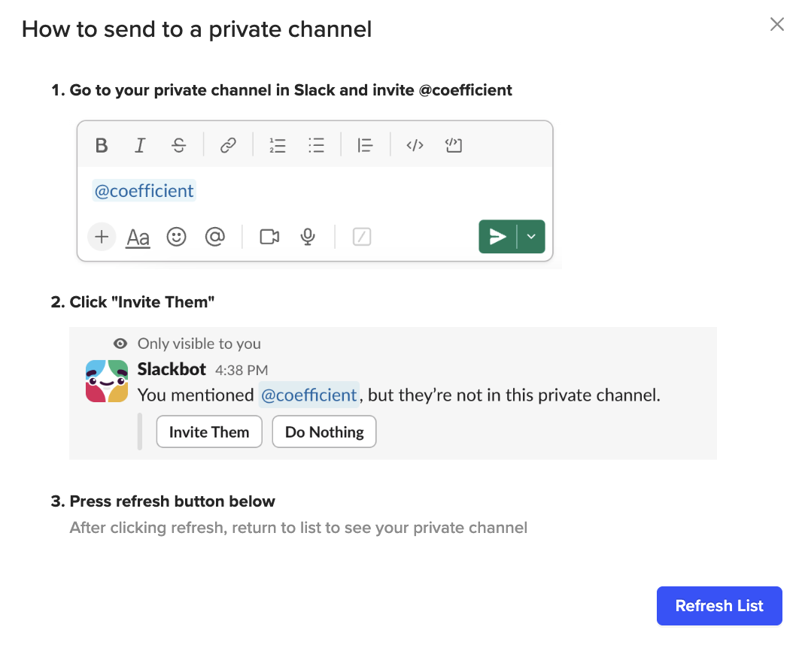
Task: Click the 'How to send to a private channel' heading
Action: (x=197, y=29)
